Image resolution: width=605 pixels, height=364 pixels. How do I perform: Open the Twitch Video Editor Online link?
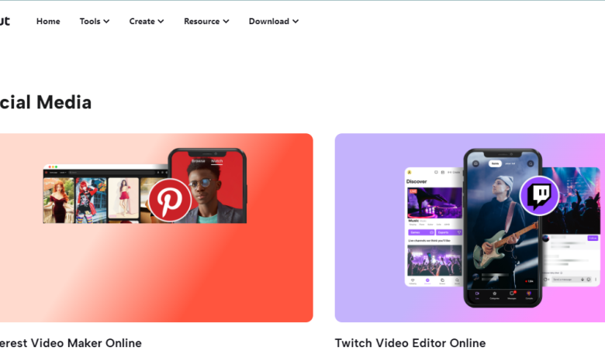(410, 343)
